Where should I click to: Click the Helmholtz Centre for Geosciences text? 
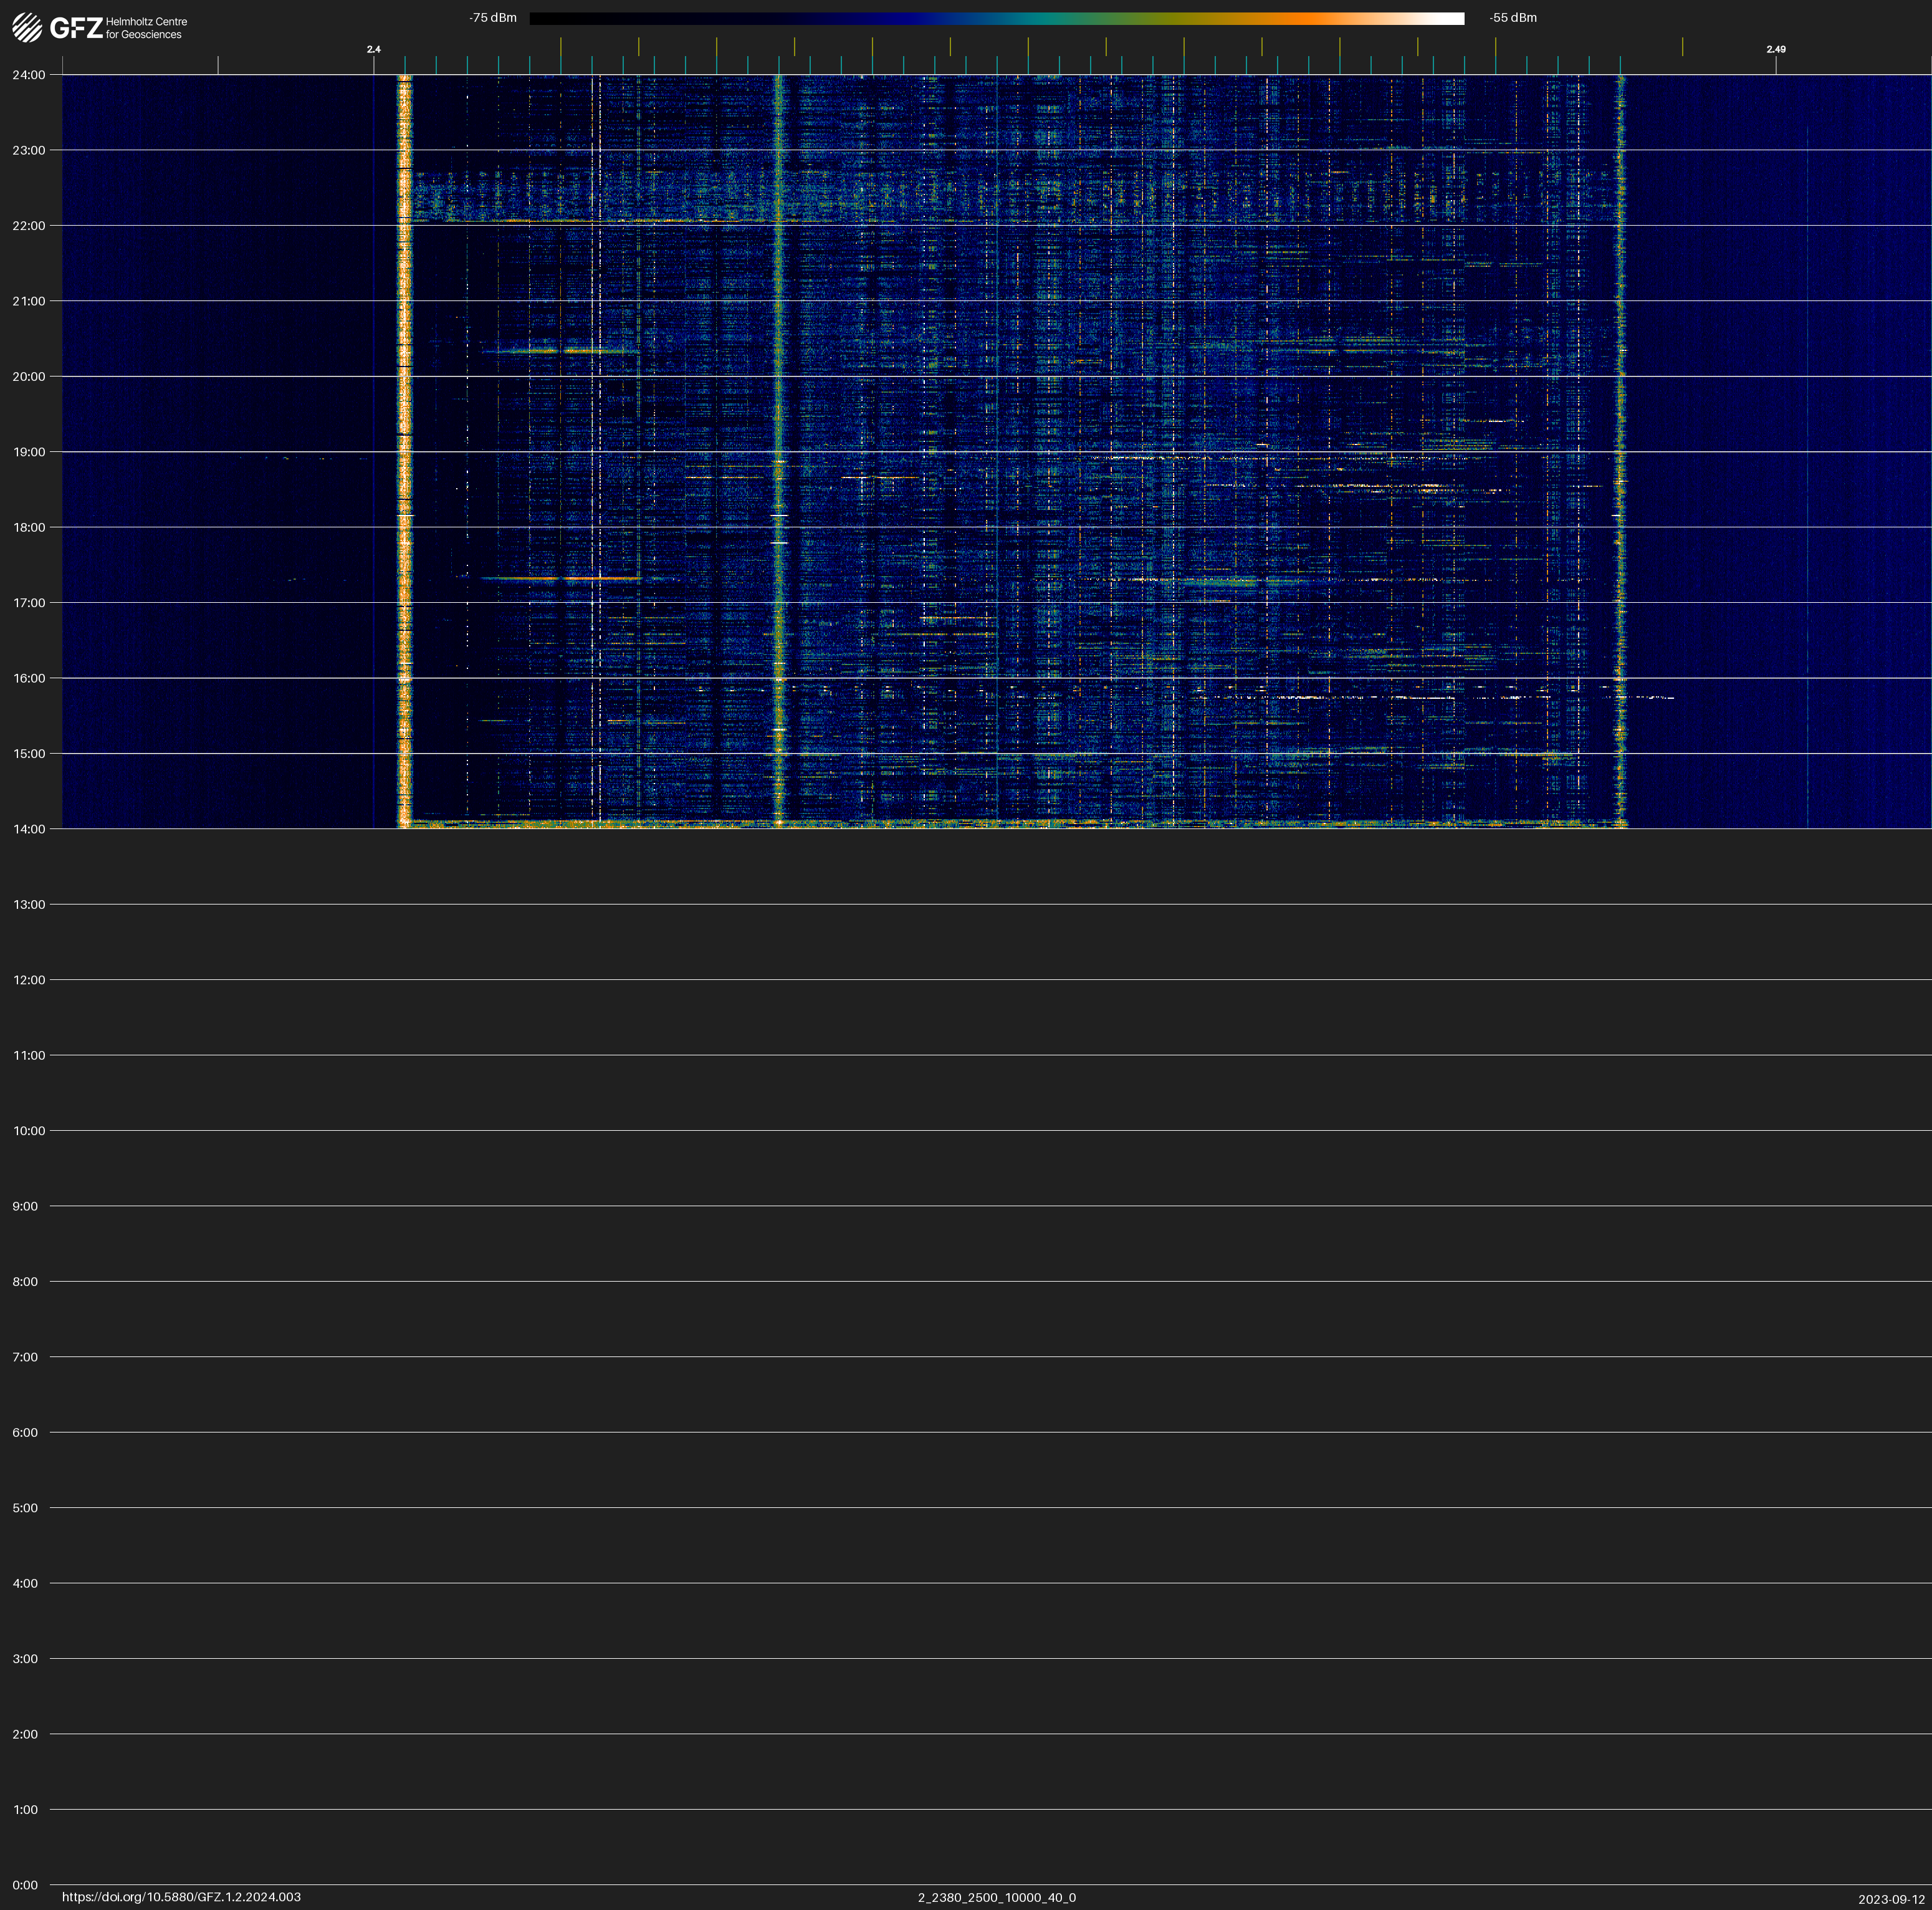pyautogui.click(x=146, y=28)
